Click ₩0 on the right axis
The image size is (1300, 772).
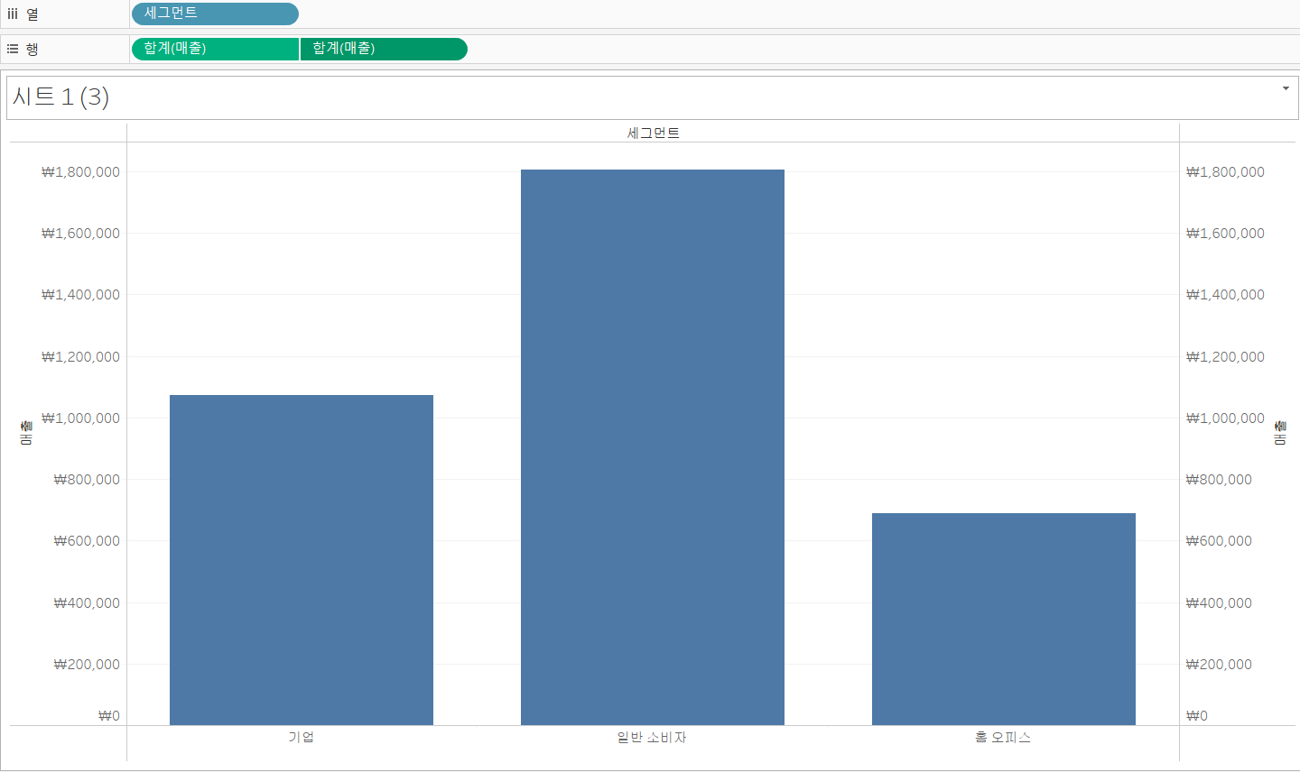(1196, 715)
